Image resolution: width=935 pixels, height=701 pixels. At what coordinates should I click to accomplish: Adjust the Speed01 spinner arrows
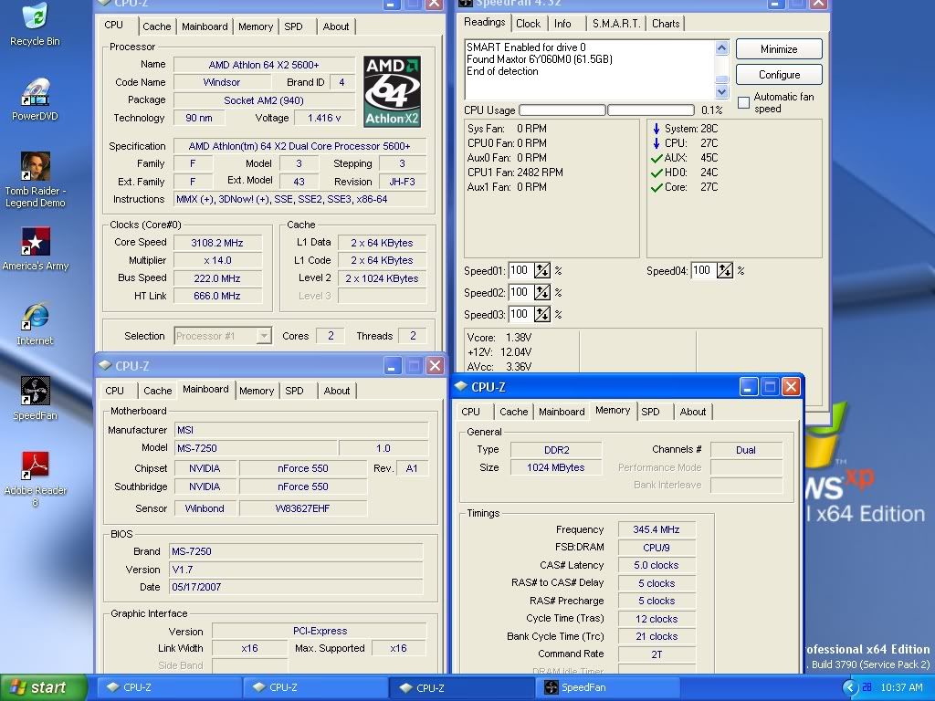coord(542,270)
